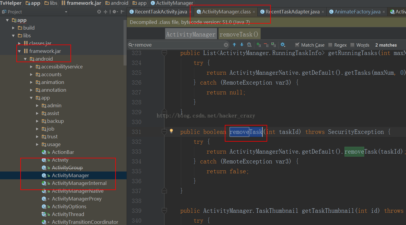Collapse the android package node

tap(25, 59)
